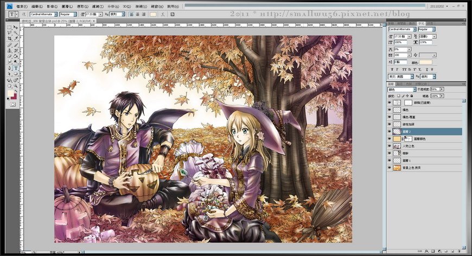Hide the 人物上色 layer
This screenshot has height=256, width=472.
[x=390, y=146]
